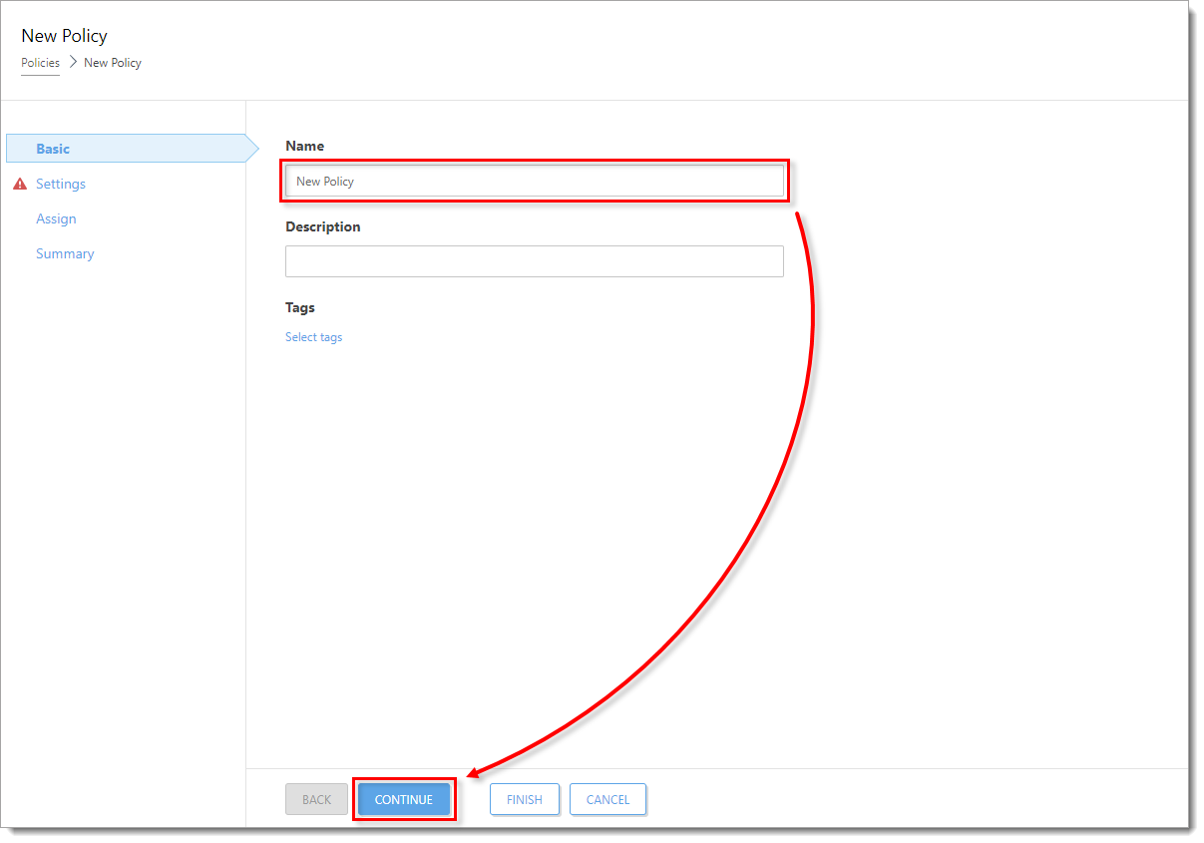Open the Settings step in sidebar
This screenshot has width=1204, height=843.
pyautogui.click(x=61, y=184)
